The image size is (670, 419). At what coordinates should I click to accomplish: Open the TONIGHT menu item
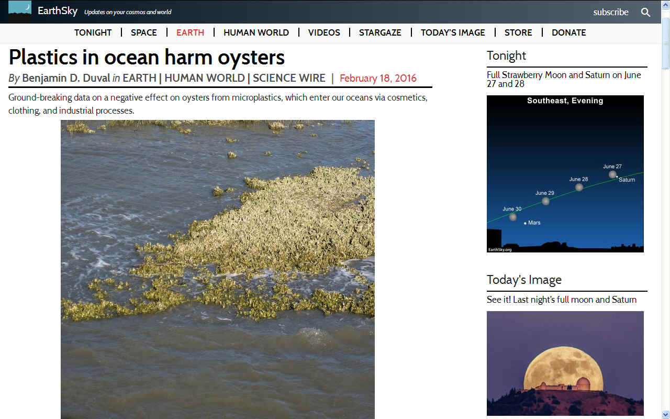pyautogui.click(x=93, y=32)
